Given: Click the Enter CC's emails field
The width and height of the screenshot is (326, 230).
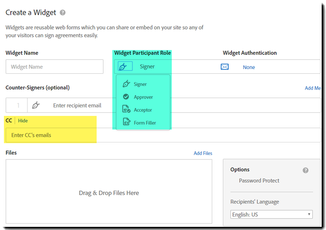Looking at the screenshot, I should coord(51,135).
